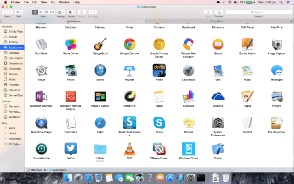The height and width of the screenshot is (184, 294).
Task: Select Google Web Designer icon
Action: pyautogui.click(x=188, y=44)
